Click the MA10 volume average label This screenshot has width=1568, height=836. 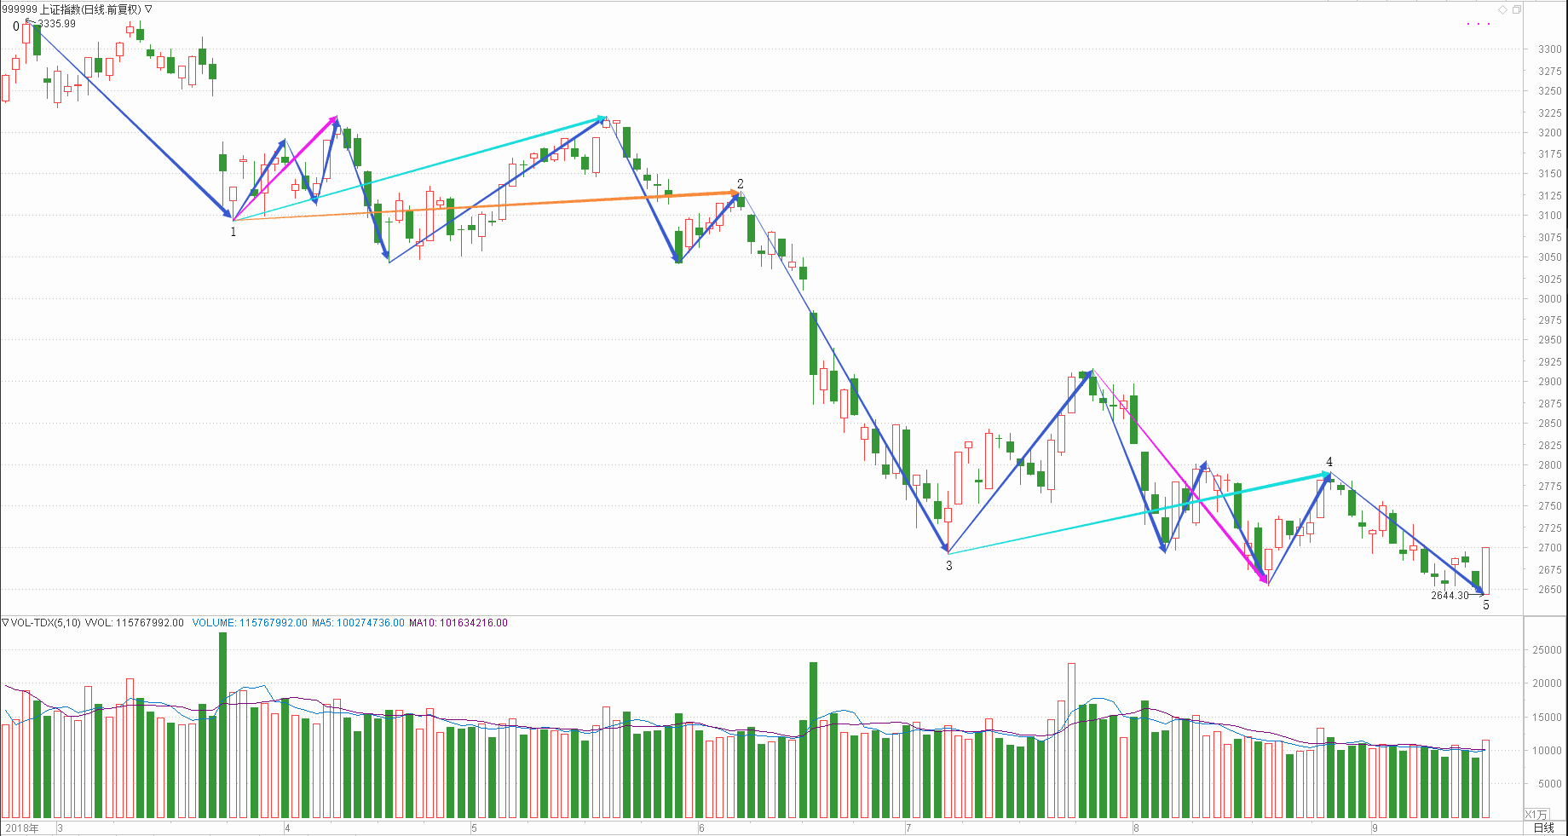(x=458, y=623)
